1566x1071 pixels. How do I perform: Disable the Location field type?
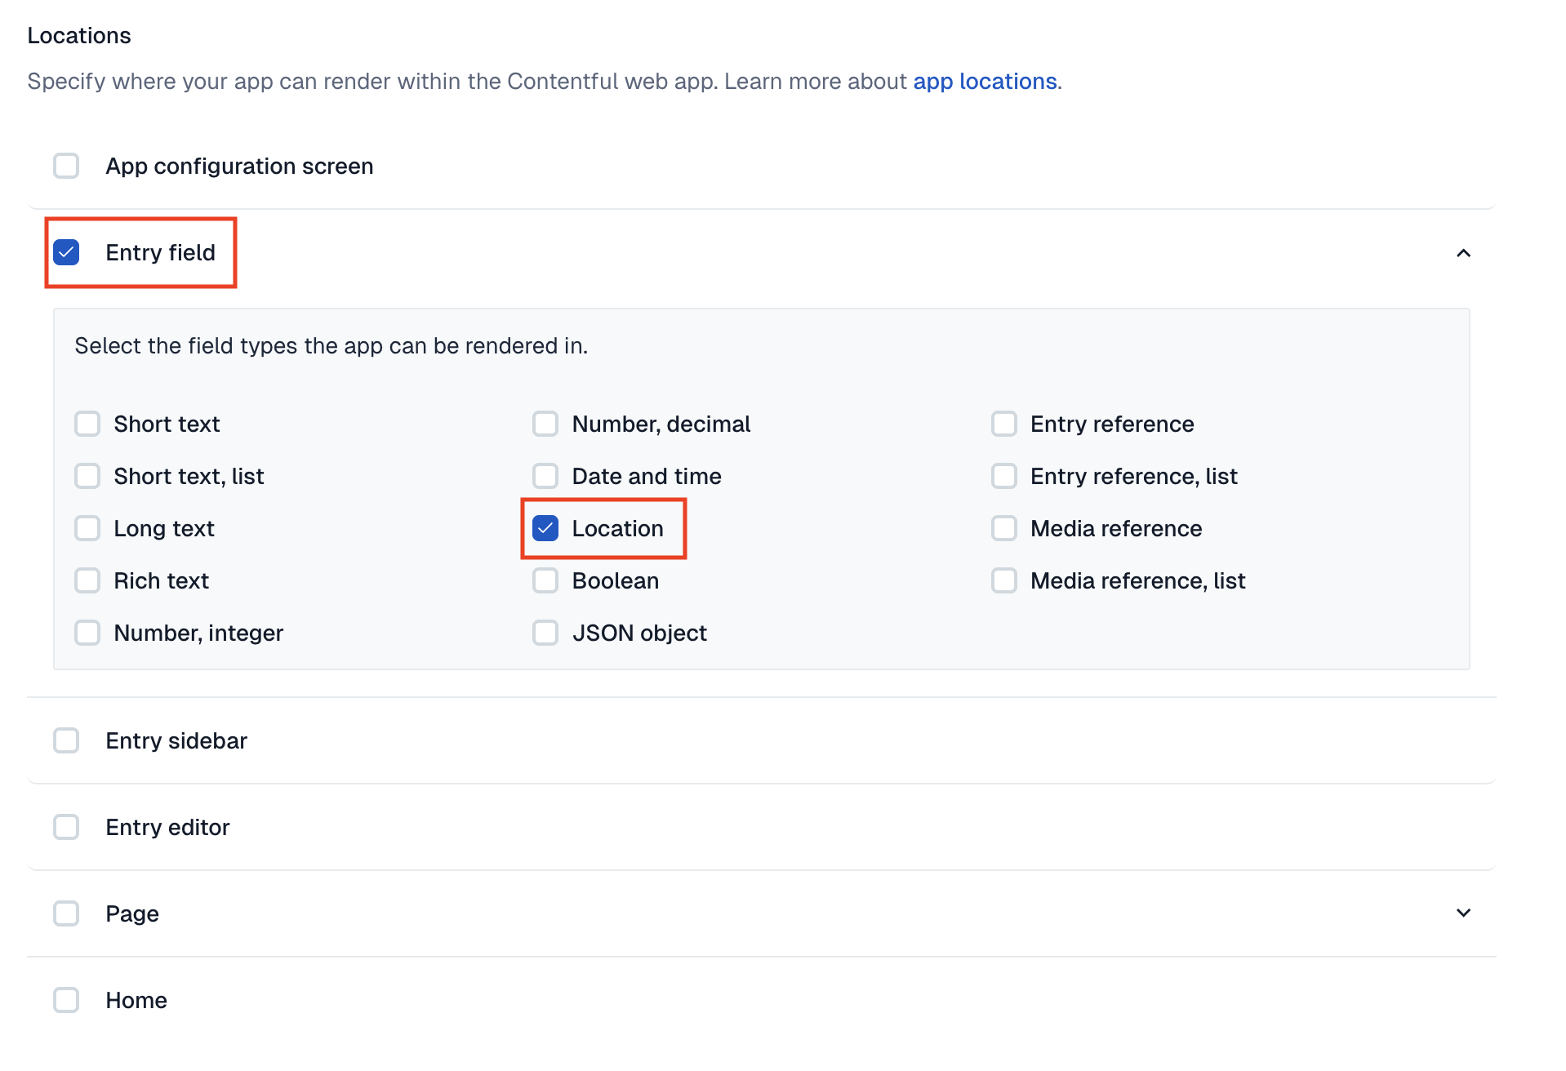point(545,528)
